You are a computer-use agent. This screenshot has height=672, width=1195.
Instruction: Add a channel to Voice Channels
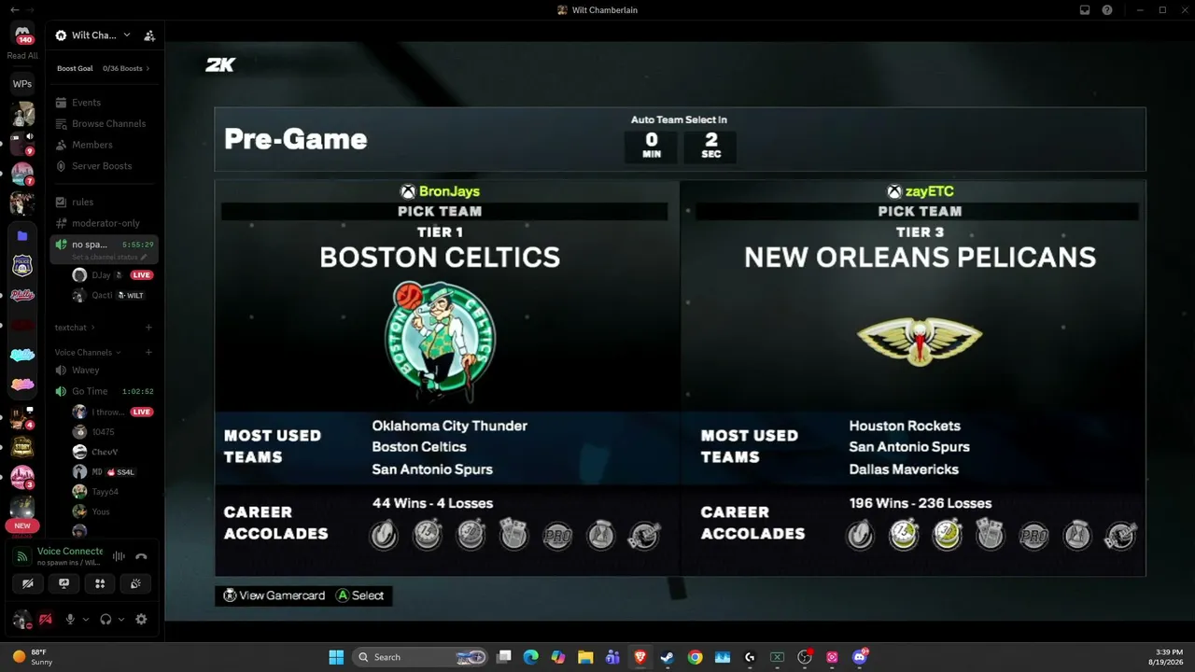(148, 353)
